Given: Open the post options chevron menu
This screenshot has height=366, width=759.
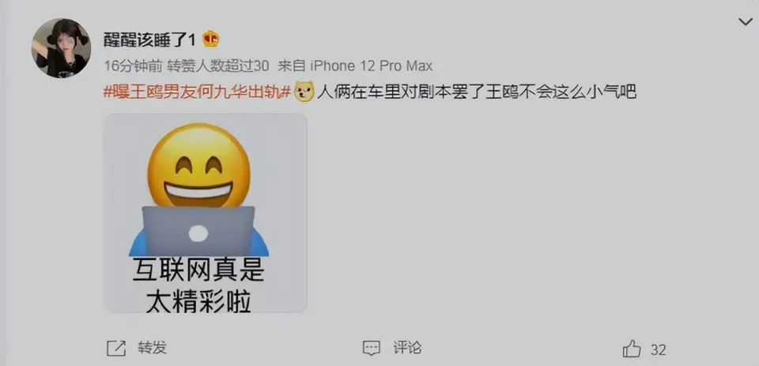Looking at the screenshot, I should [x=745, y=22].
